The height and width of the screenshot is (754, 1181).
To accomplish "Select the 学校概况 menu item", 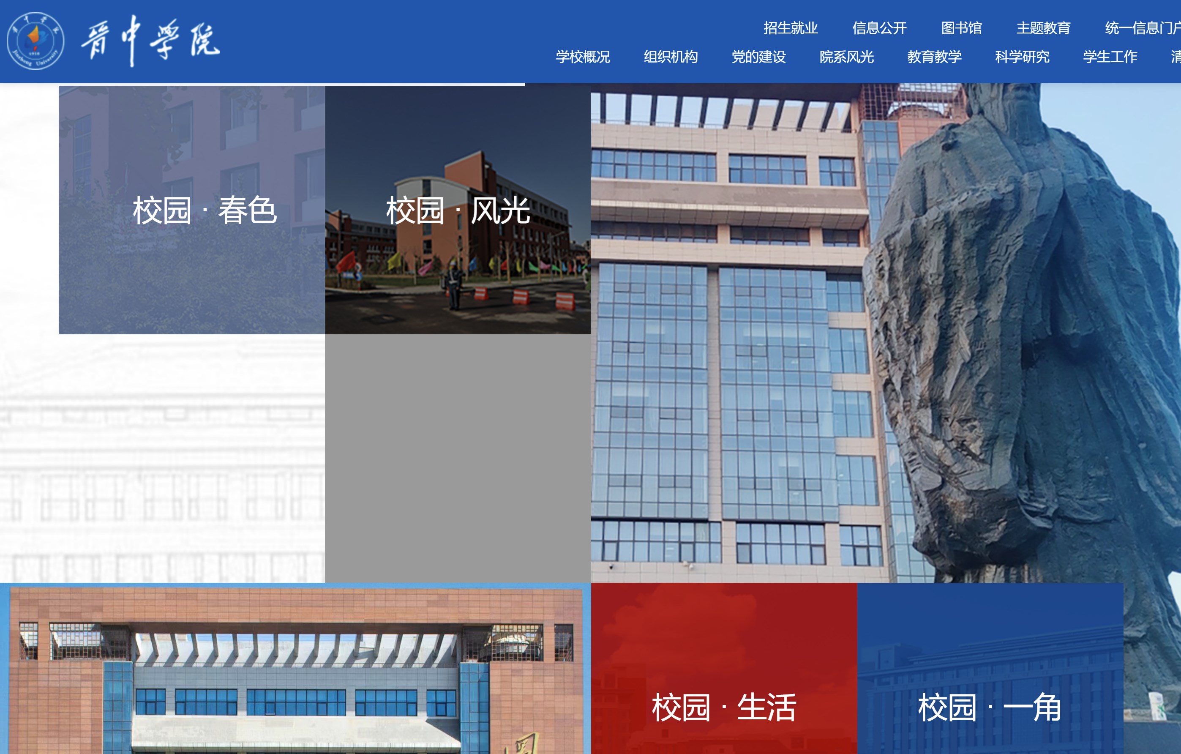I will pyautogui.click(x=583, y=57).
